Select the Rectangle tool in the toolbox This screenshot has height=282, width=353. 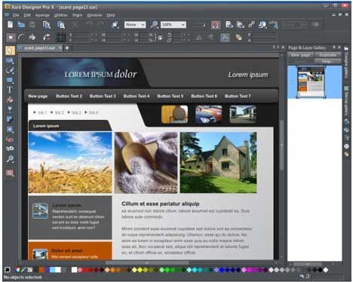[10, 80]
